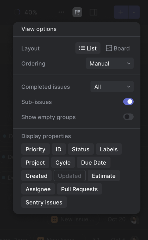The height and width of the screenshot is (240, 148).
Task: Open Completed issues All dropdown
Action: 112,86
